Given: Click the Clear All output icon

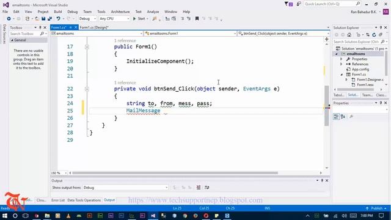Looking at the screenshot, I should coord(199,188).
